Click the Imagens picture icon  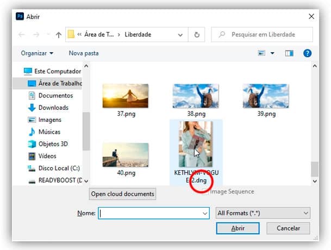click(32, 120)
